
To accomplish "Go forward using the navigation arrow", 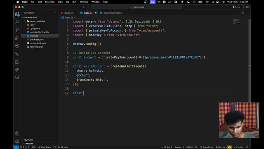I will [88, 7].
